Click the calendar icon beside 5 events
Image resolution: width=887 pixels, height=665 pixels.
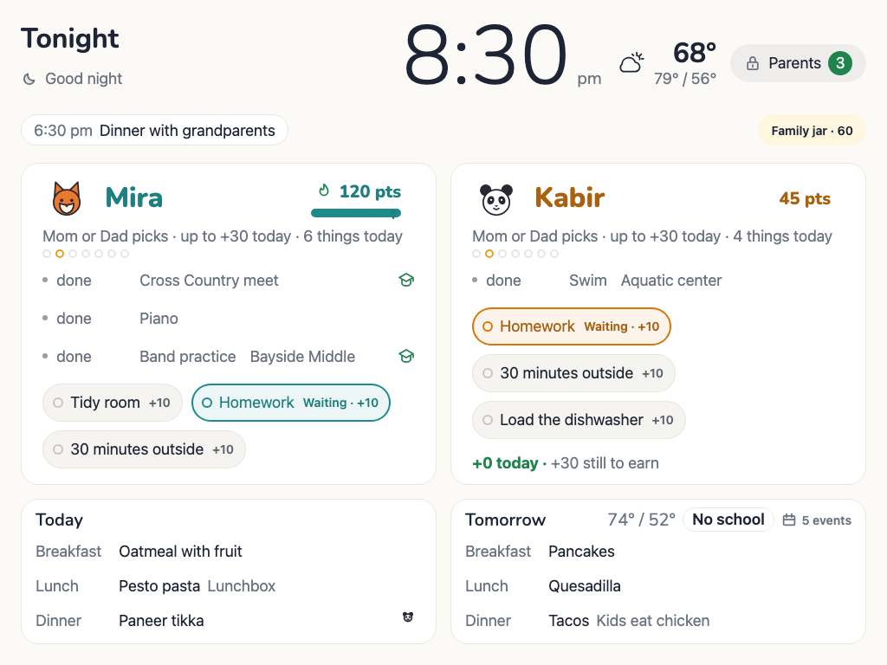[789, 520]
